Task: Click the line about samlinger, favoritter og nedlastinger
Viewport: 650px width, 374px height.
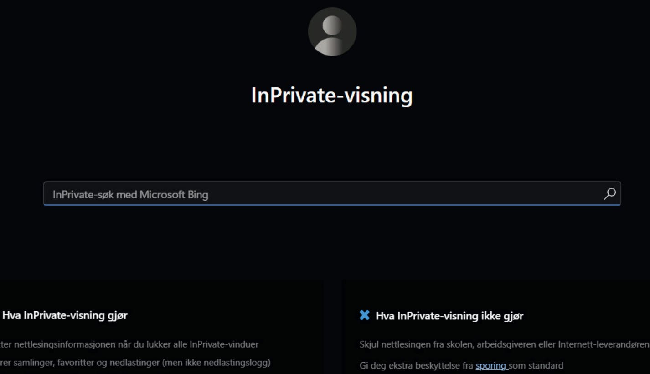Action: click(x=135, y=363)
